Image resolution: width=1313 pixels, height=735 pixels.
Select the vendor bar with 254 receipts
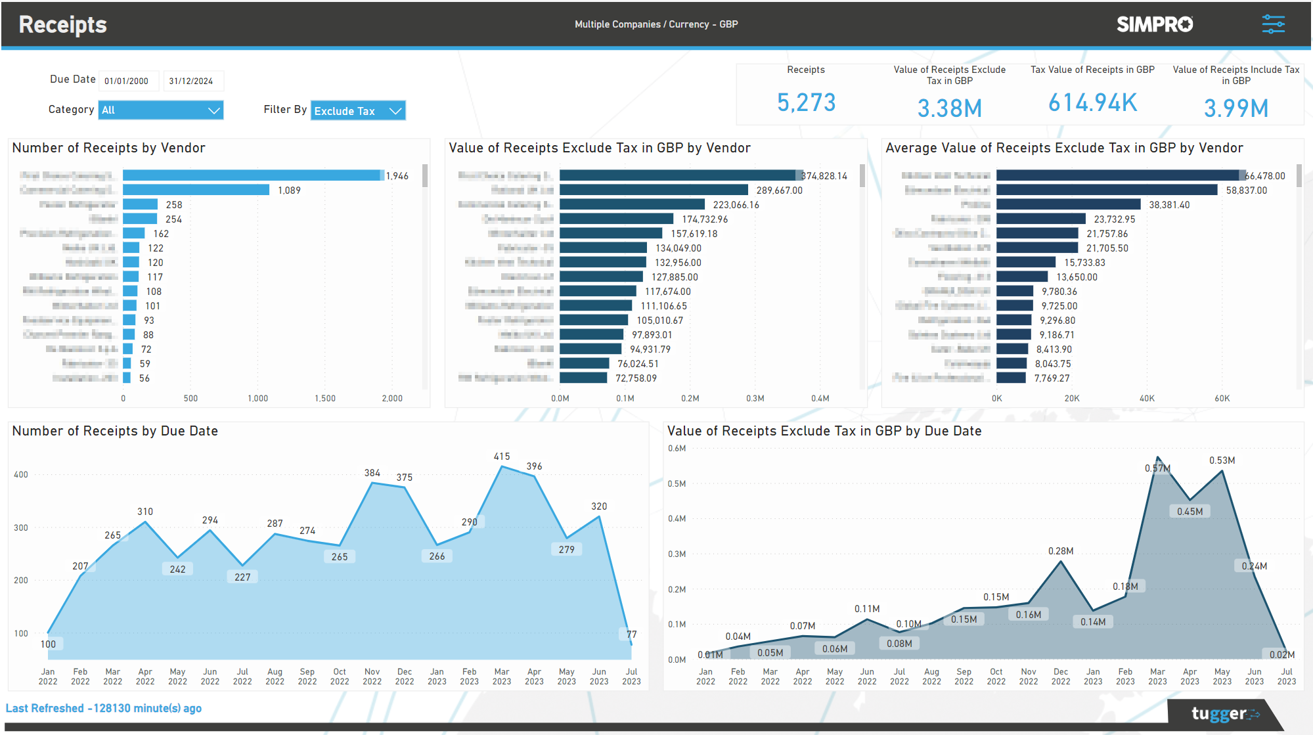tap(140, 219)
